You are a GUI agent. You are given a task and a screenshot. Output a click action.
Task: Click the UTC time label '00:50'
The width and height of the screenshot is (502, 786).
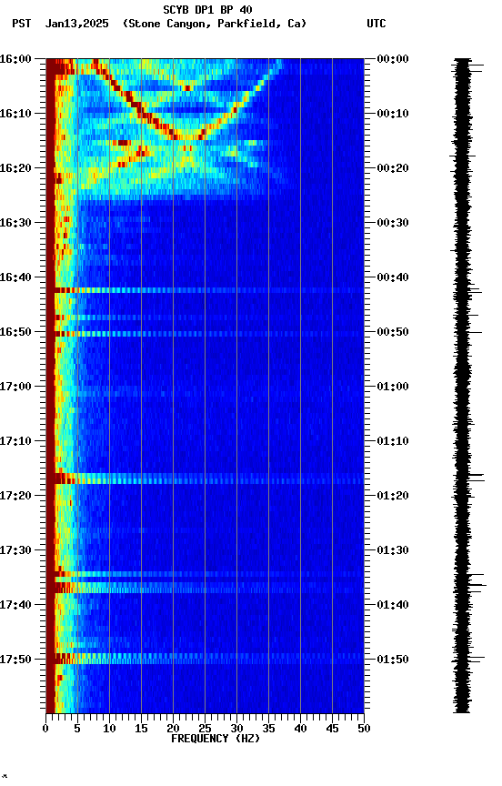(393, 332)
